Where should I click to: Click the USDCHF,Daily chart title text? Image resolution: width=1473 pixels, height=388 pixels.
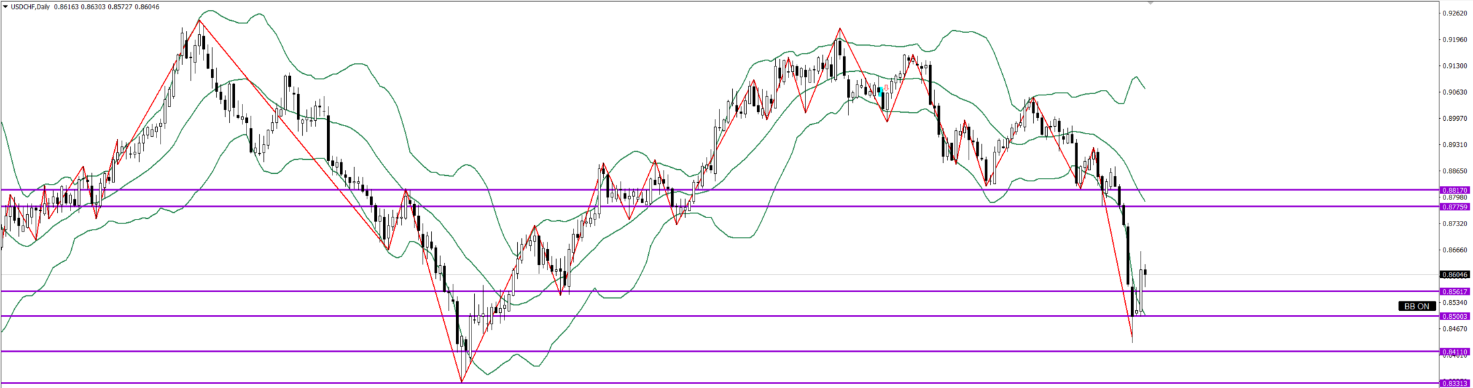[x=30, y=7]
